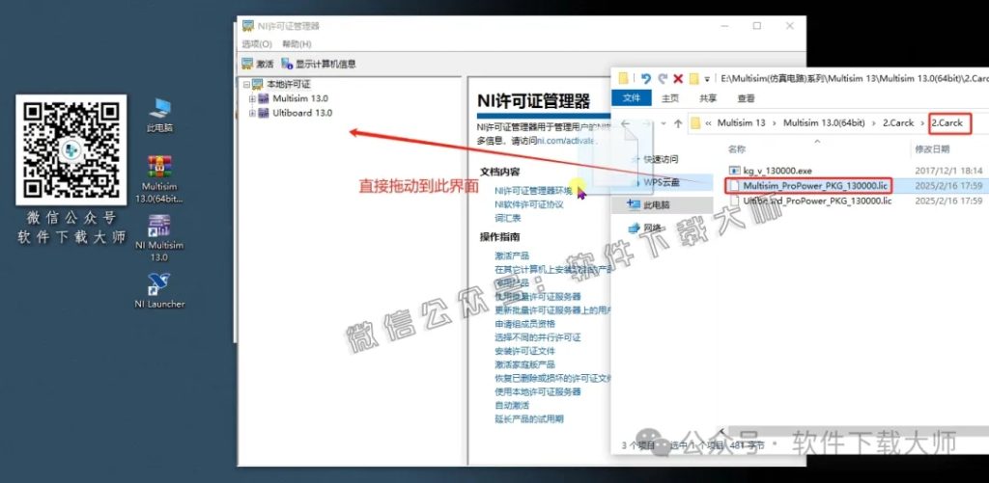This screenshot has height=483, width=989.
Task: Open the recent locations dropdown in Explorer
Action: point(663,124)
